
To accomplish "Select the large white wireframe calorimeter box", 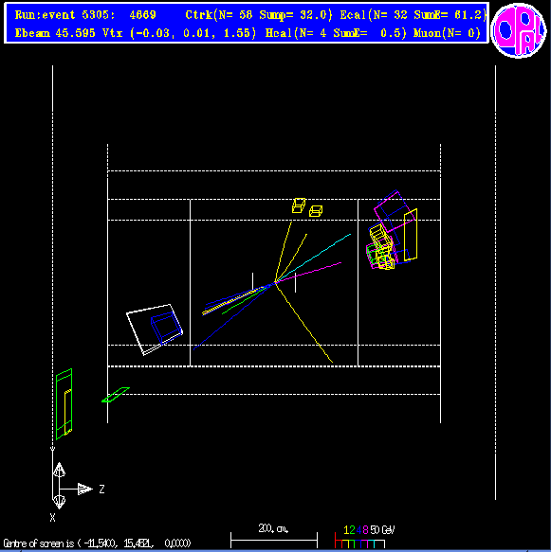I will tap(155, 329).
